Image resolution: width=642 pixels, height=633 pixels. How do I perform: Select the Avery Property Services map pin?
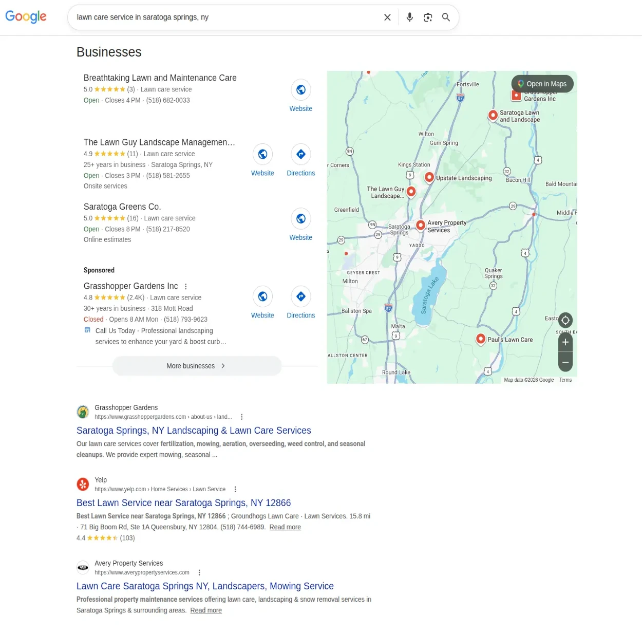(421, 225)
